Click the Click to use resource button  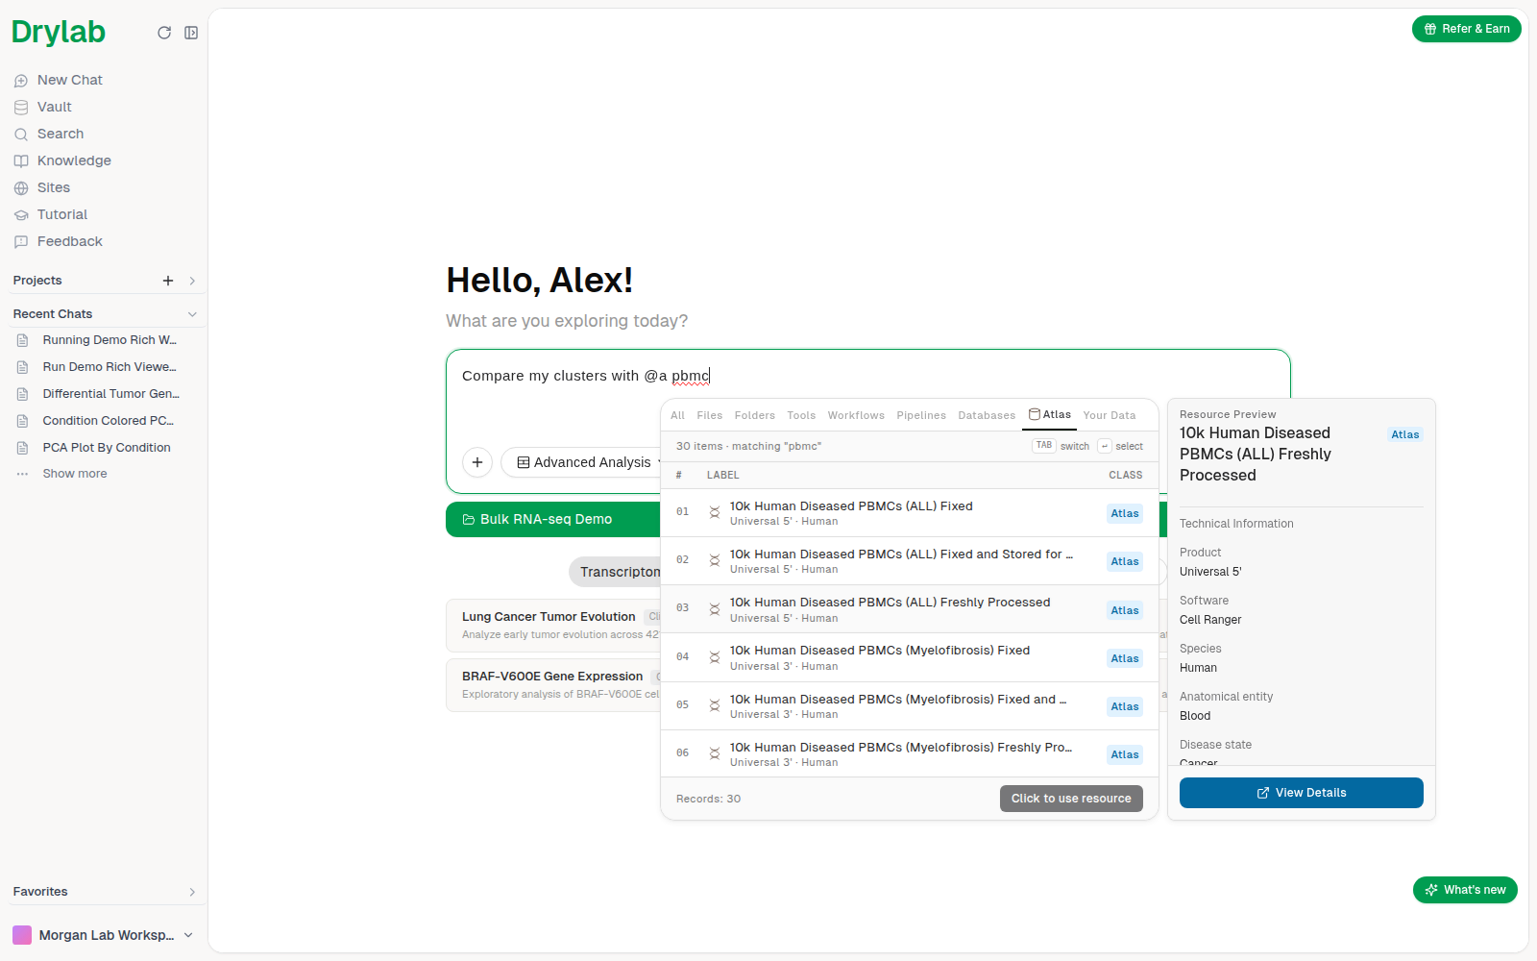(x=1071, y=799)
